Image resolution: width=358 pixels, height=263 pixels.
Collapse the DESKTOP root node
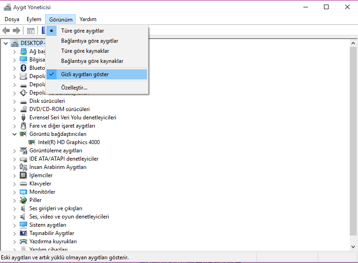point(6,43)
